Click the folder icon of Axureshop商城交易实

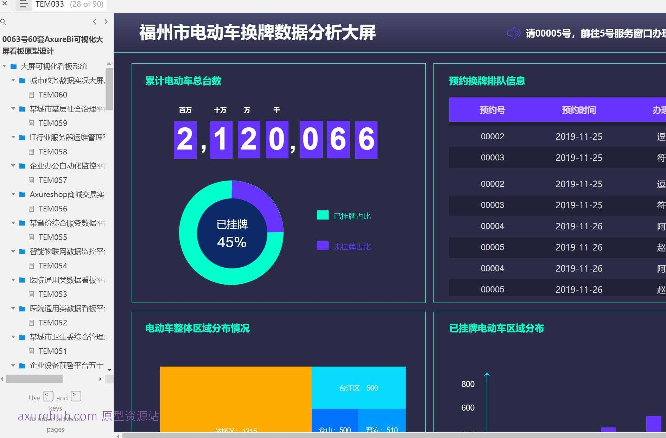(x=22, y=195)
